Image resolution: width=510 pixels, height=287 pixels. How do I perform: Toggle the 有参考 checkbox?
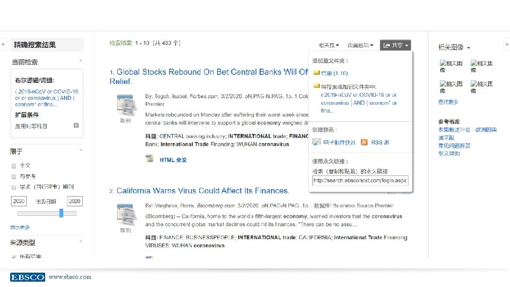pos(14,176)
